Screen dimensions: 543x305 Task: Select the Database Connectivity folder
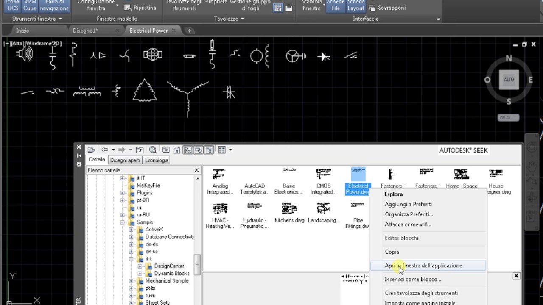170,237
